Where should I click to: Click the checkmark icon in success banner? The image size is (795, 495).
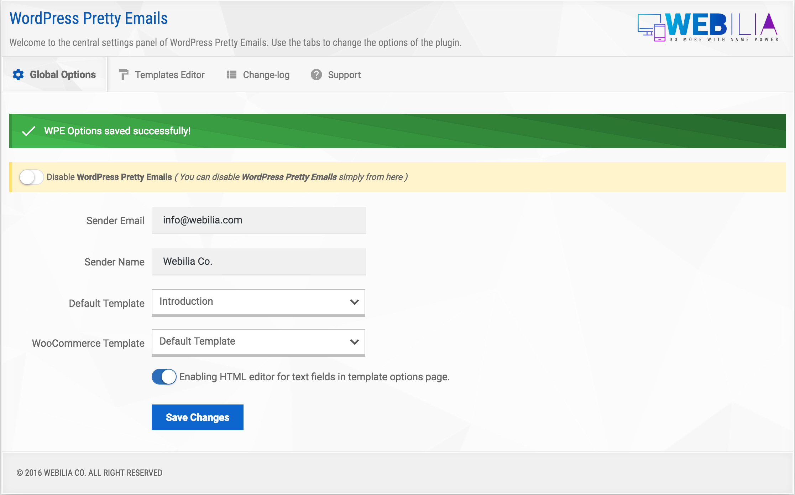(28, 131)
